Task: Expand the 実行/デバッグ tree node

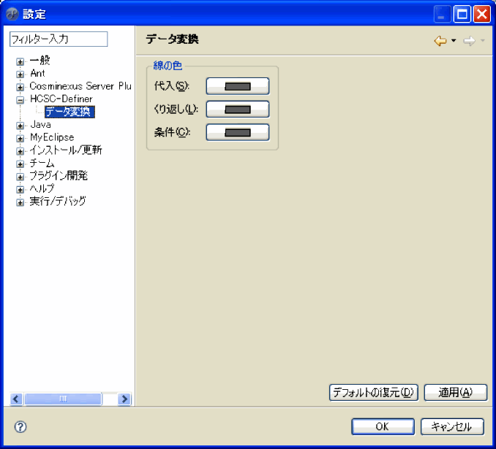Action: tap(20, 202)
